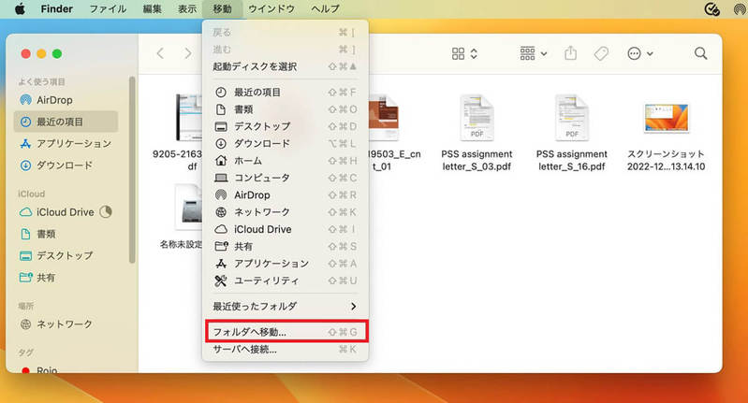Click the sidebar scrollbar
This screenshot has width=748, height=403.
pyautogui.click(x=132, y=169)
